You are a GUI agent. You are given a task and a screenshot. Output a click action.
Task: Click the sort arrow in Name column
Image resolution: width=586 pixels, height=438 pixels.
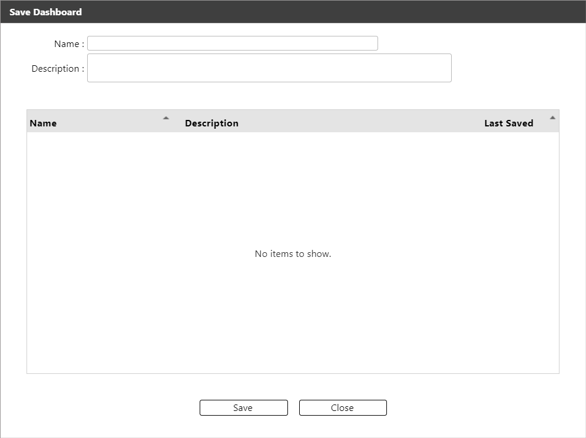point(166,118)
